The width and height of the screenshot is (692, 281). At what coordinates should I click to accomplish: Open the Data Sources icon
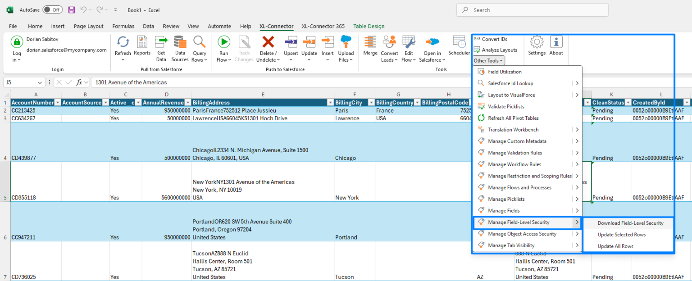click(180, 42)
